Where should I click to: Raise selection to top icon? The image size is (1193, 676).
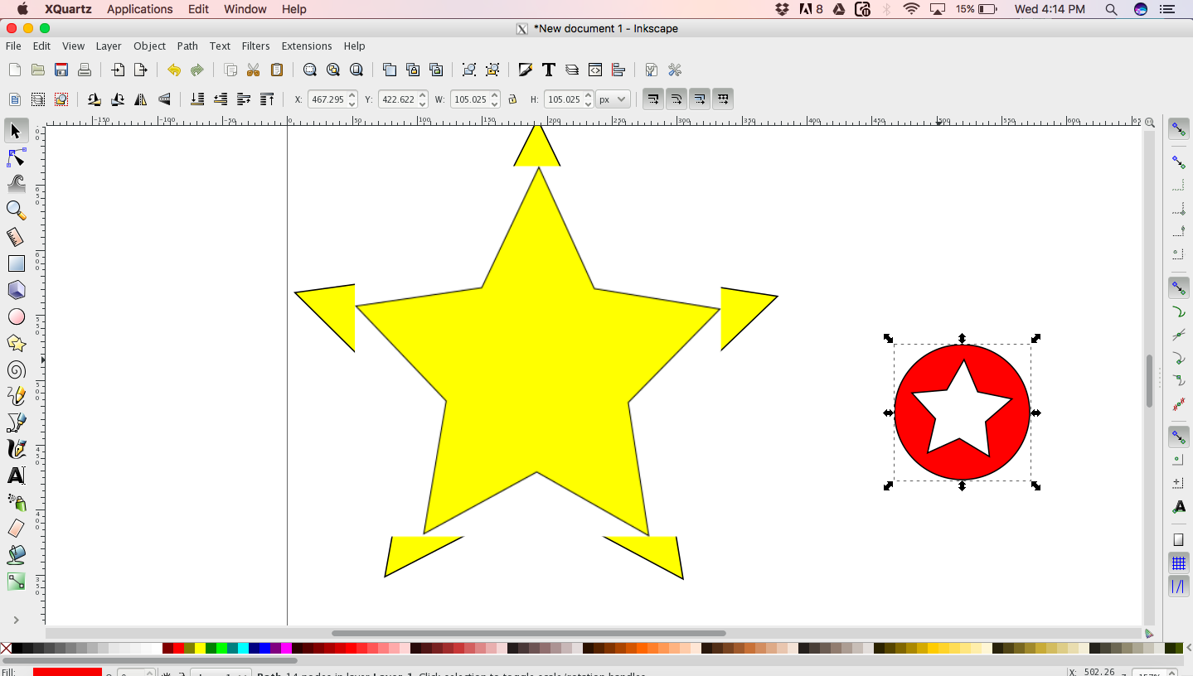267,99
